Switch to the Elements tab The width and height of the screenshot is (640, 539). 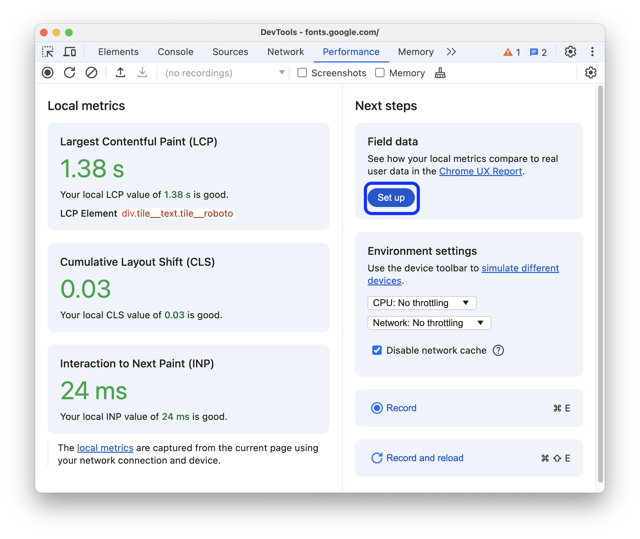(117, 52)
